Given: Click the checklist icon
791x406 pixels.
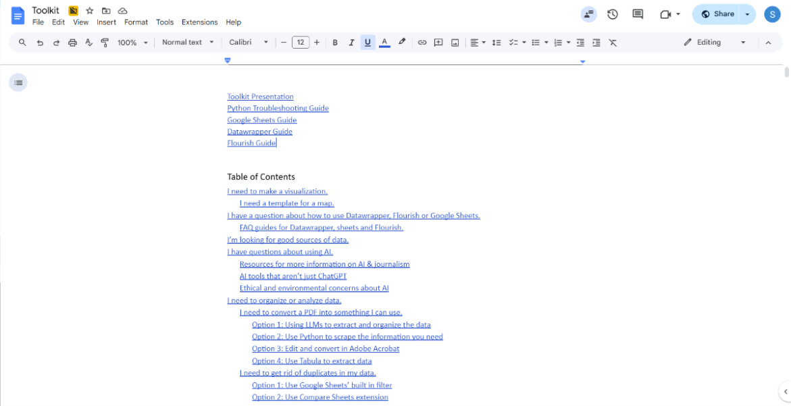Looking at the screenshot, I should (513, 43).
